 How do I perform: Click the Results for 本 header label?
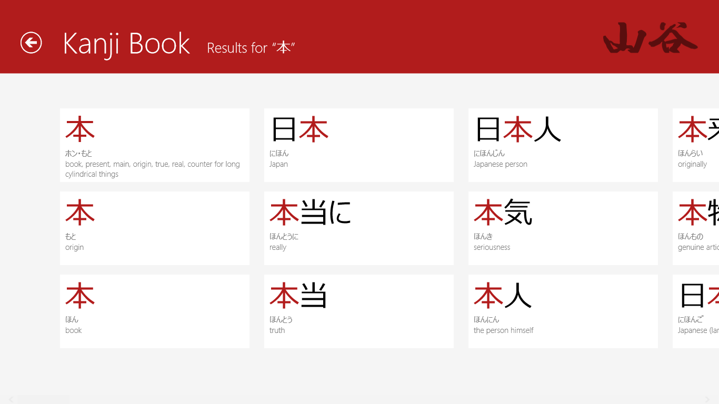(x=251, y=47)
